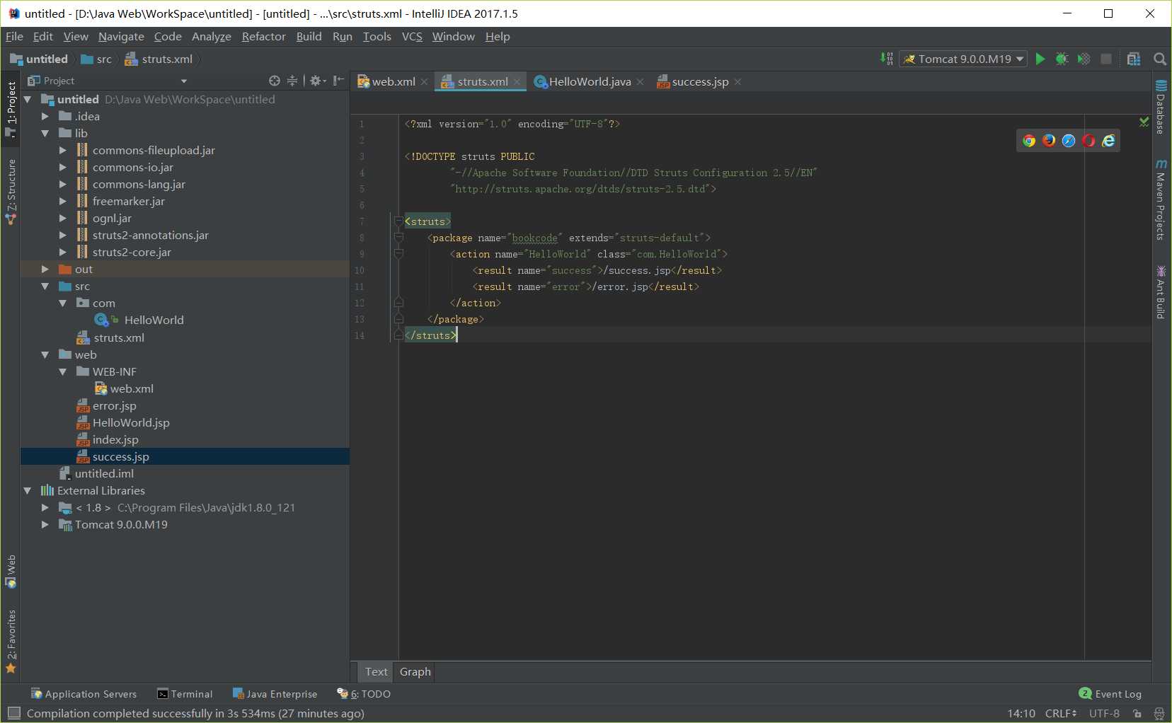Open in Opera browser icon
Viewport: 1172px width, 723px height.
(1088, 141)
